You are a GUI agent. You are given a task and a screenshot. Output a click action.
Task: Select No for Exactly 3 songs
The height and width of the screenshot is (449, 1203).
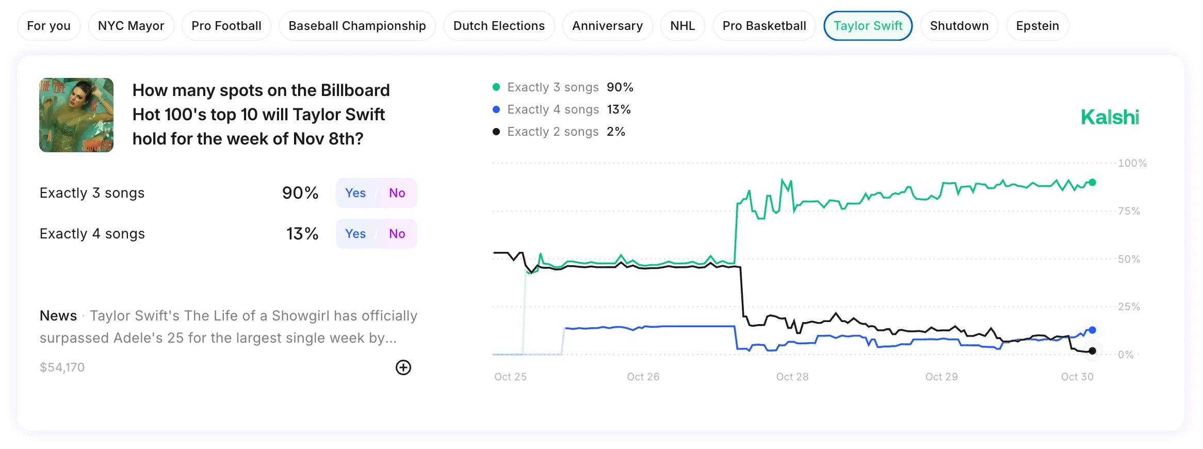click(397, 193)
